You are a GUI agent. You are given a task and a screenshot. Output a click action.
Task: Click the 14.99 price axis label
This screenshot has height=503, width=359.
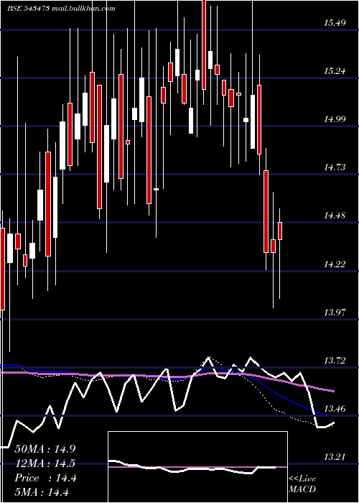point(335,119)
